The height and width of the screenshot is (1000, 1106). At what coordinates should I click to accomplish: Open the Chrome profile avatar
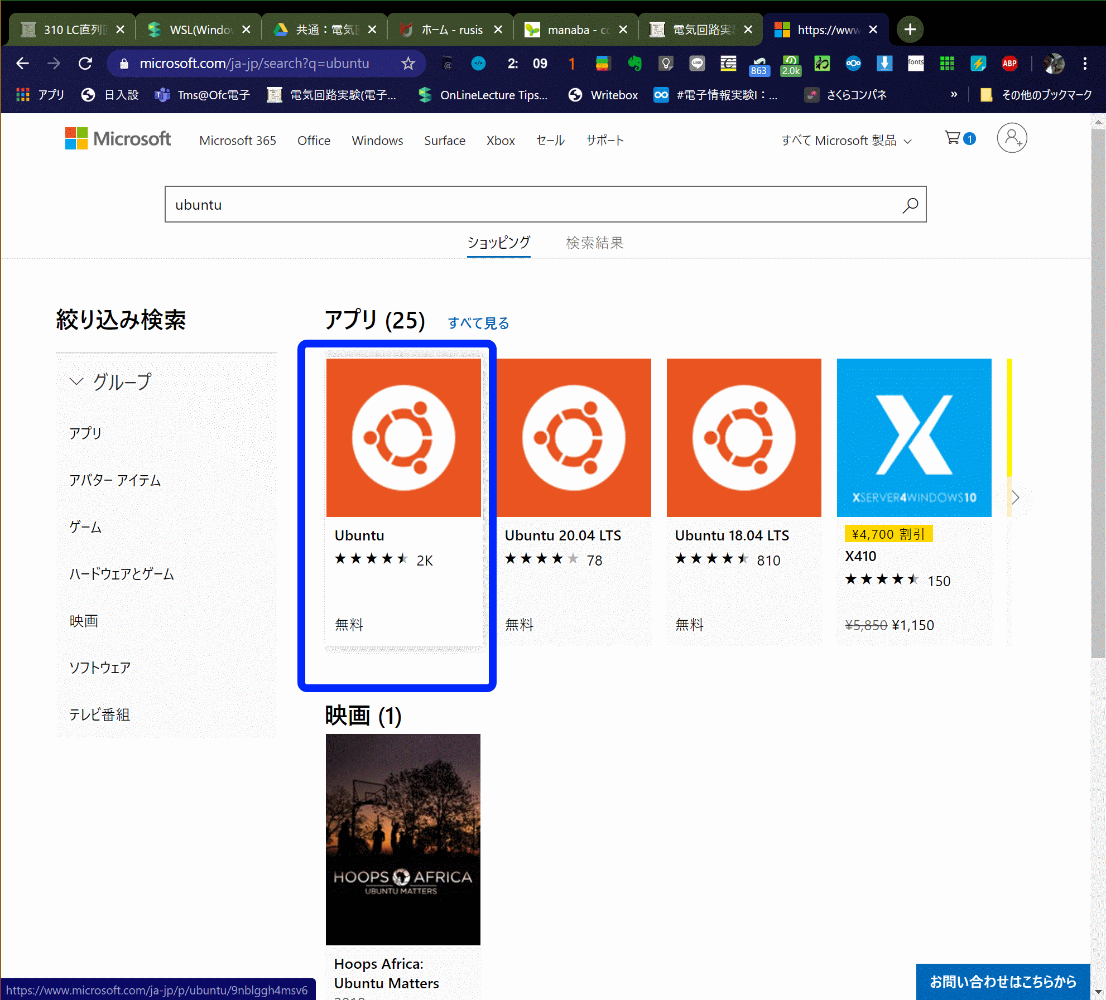tap(1054, 64)
